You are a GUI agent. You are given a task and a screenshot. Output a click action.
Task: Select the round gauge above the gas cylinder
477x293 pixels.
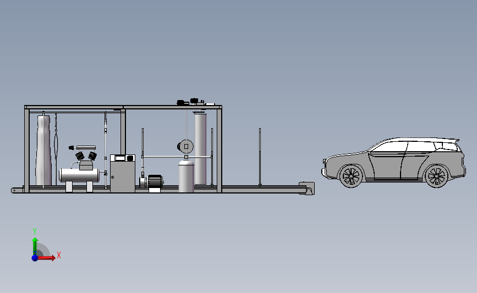(185, 146)
